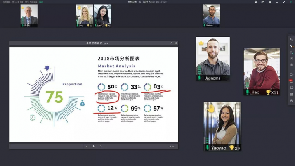The width and height of the screenshot is (295, 166).
Task: Open the participants list icon
Action: point(292,101)
